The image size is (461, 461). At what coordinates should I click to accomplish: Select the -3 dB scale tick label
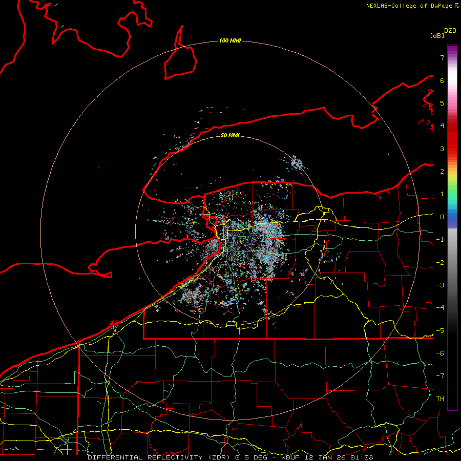440,285
